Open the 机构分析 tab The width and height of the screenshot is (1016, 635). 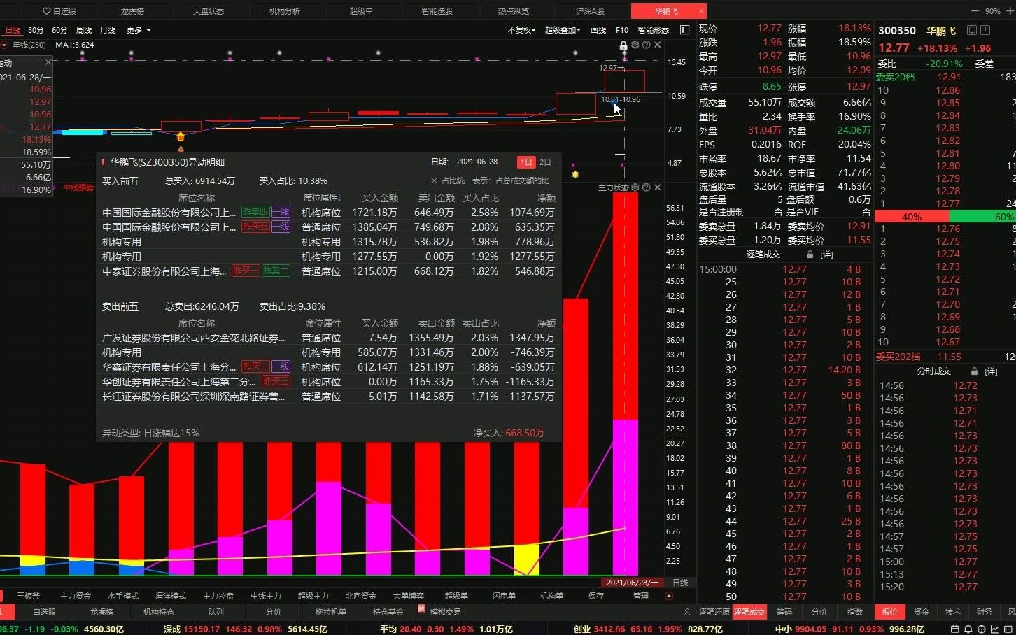point(284,11)
